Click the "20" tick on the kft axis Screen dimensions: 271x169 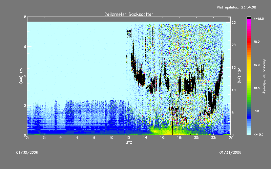click(233, 45)
